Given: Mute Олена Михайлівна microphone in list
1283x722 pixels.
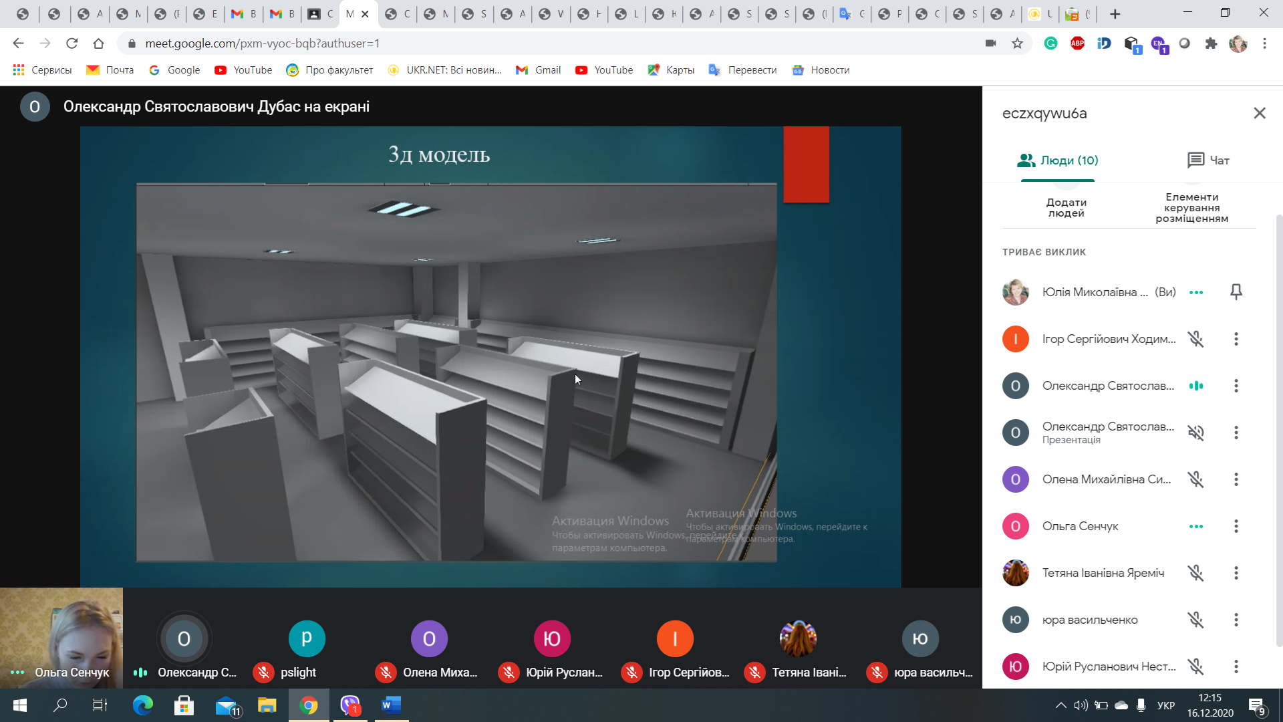Looking at the screenshot, I should [x=1195, y=479].
